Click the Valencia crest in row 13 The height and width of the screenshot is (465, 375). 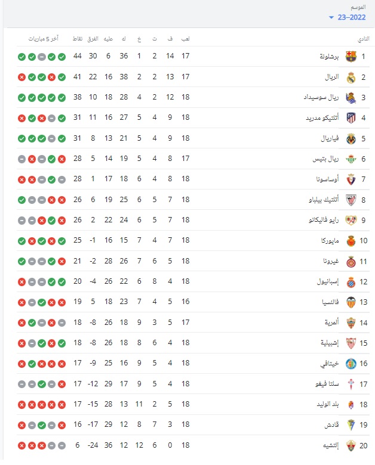point(351,302)
